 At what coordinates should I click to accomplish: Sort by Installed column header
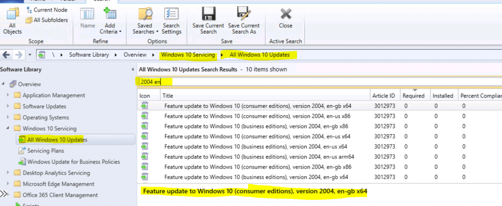444,96
